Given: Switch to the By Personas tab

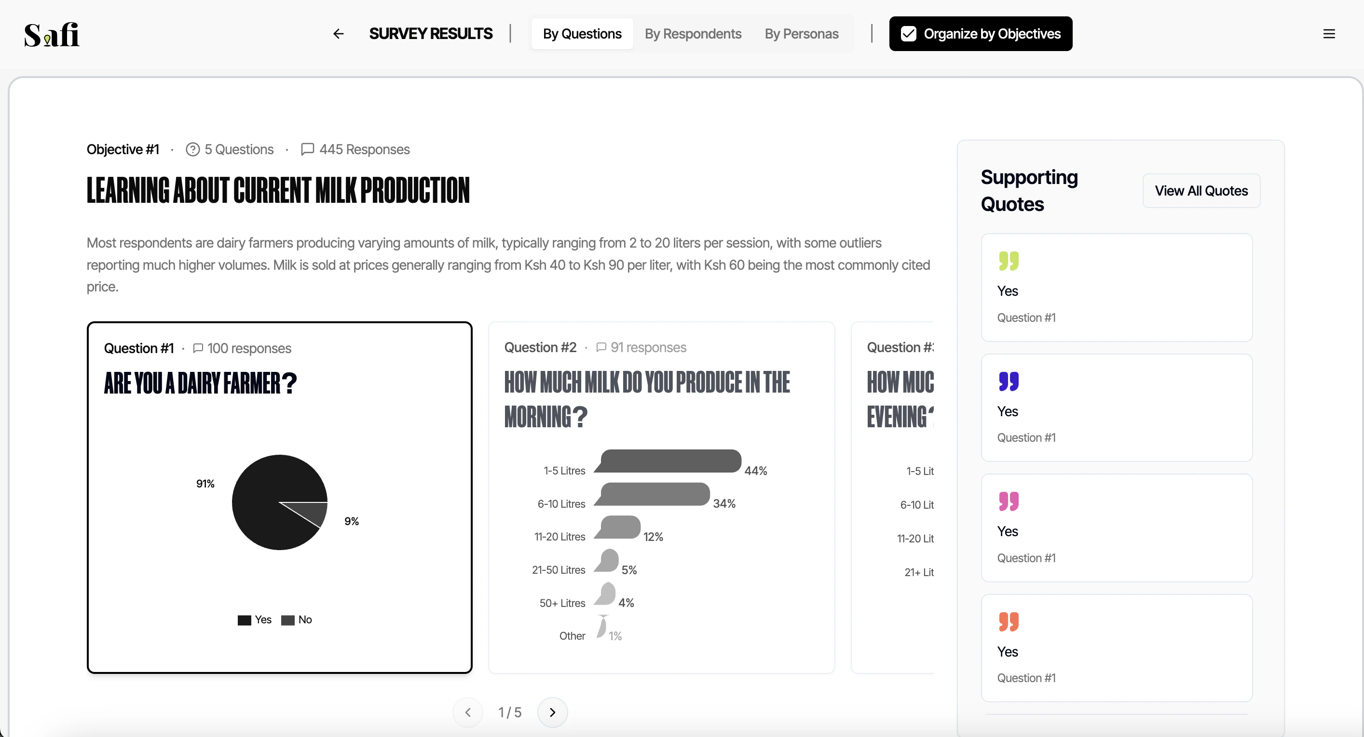Looking at the screenshot, I should coord(801,33).
